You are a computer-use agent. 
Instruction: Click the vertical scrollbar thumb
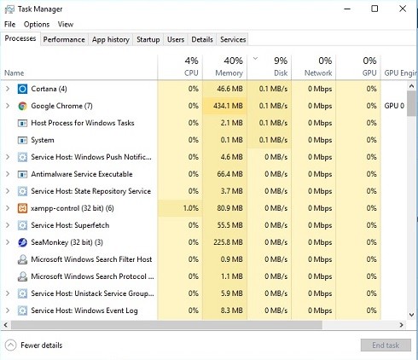411,103
